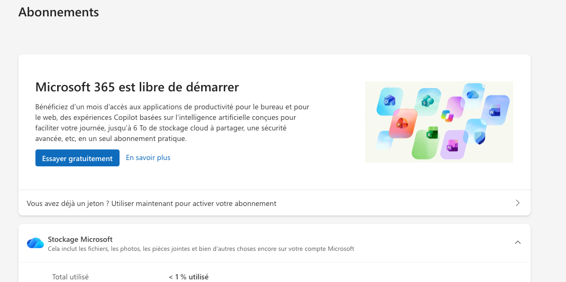This screenshot has height=282, width=566.
Task: Open the token activation row chevron
Action: [518, 203]
